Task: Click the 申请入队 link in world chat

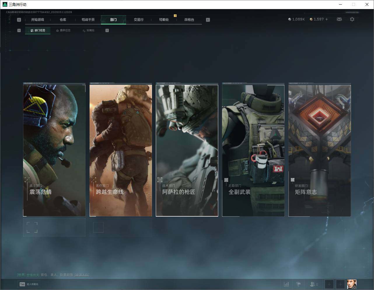Action: point(82,275)
